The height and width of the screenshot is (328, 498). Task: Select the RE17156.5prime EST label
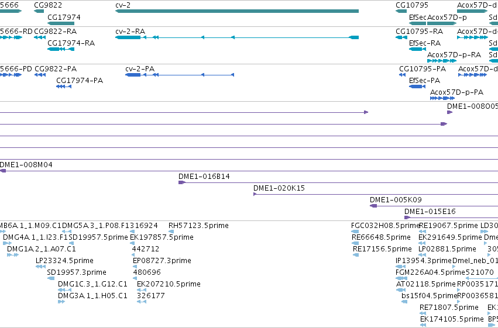382,249
